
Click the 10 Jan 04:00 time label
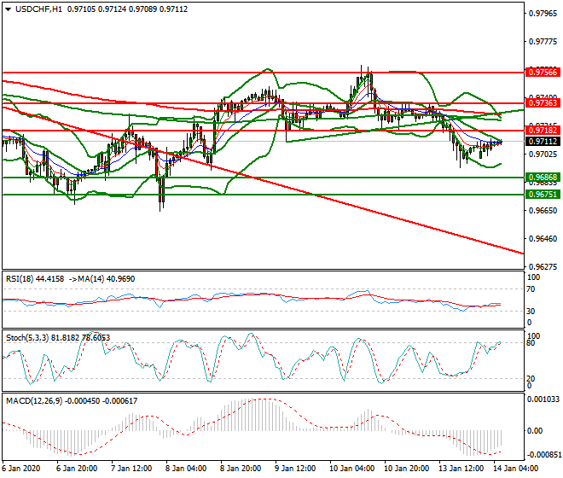[352, 469]
